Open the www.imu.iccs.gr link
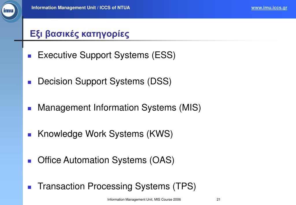This screenshot has height=205, width=296. (269, 8)
